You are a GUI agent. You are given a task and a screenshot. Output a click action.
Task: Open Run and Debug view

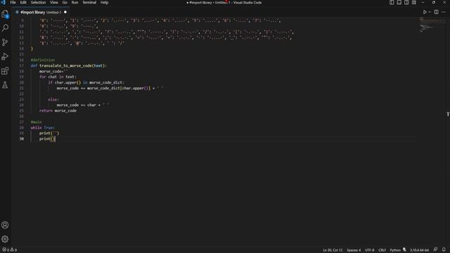pos(5,56)
